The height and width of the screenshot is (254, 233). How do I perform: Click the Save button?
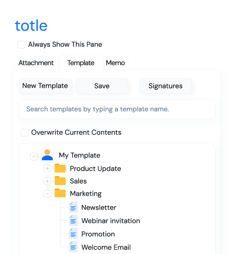click(102, 86)
